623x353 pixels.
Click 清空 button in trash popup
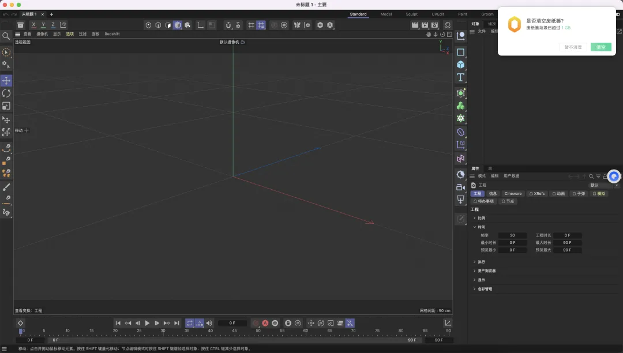pyautogui.click(x=601, y=47)
